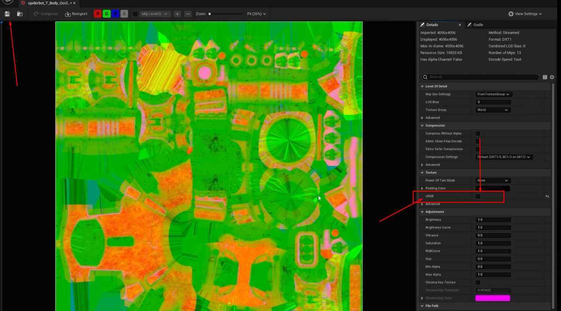561x311 pixels.
Task: Open the Fit (26%) zoom dropdown
Action: click(257, 14)
